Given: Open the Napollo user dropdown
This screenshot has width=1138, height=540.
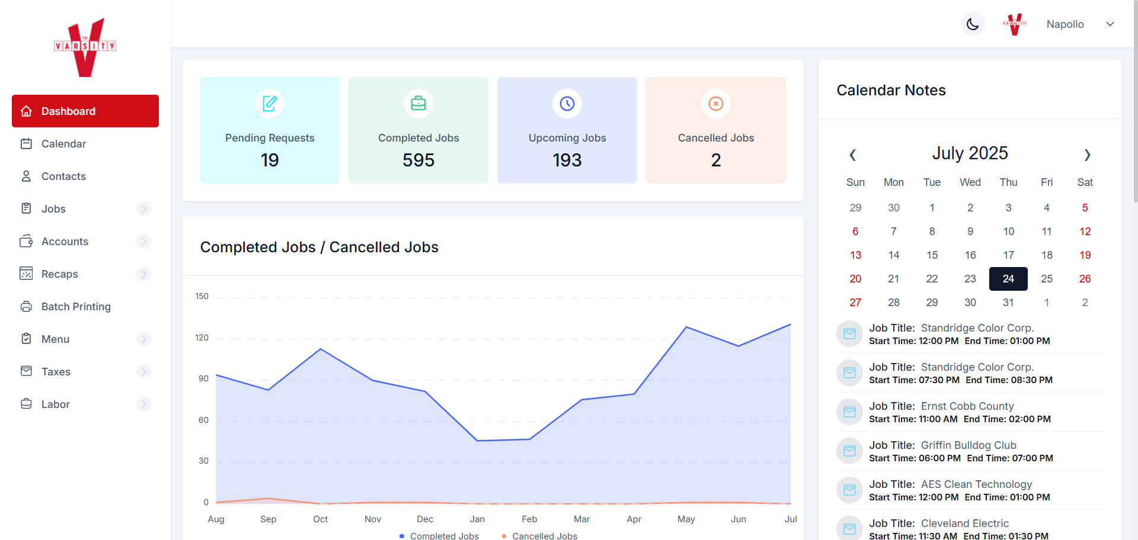Looking at the screenshot, I should point(1110,24).
